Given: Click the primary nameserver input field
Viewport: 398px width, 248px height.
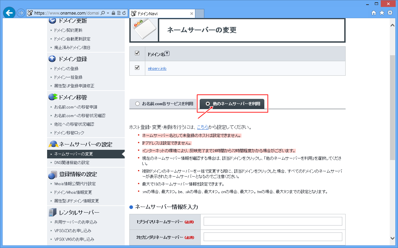Looking at the screenshot, I should [x=272, y=221].
